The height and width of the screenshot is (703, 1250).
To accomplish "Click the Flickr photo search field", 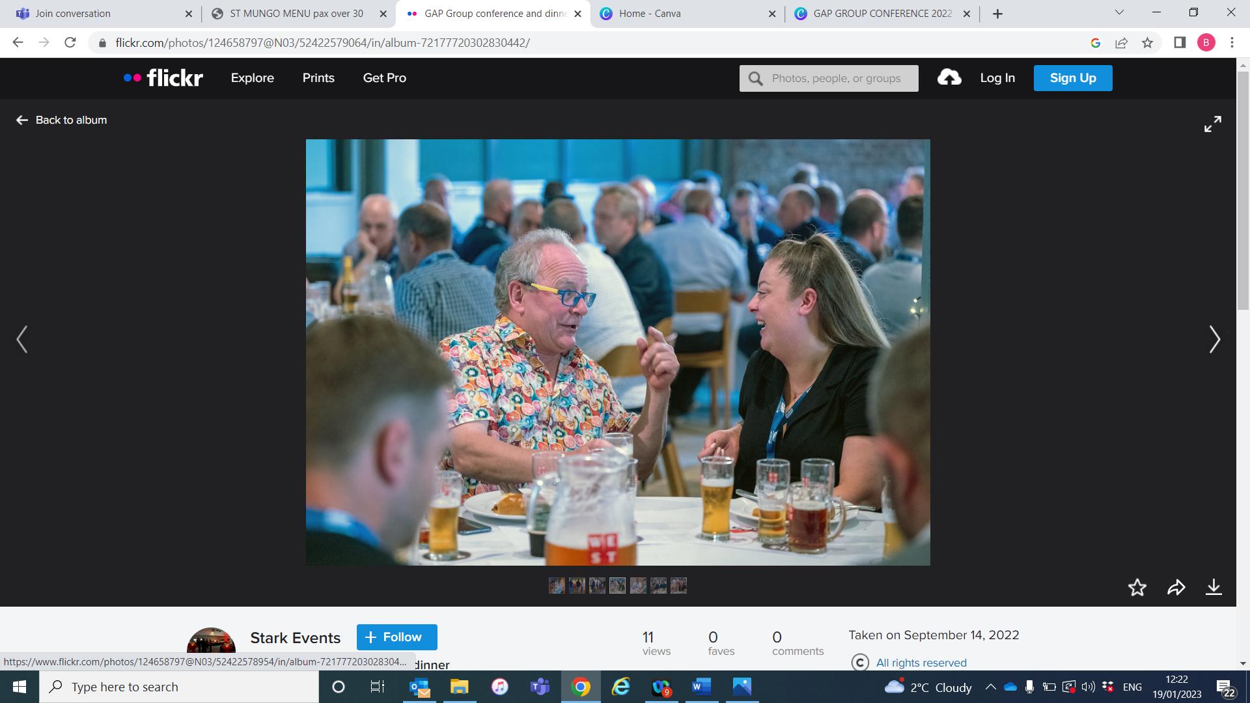I will pos(837,78).
